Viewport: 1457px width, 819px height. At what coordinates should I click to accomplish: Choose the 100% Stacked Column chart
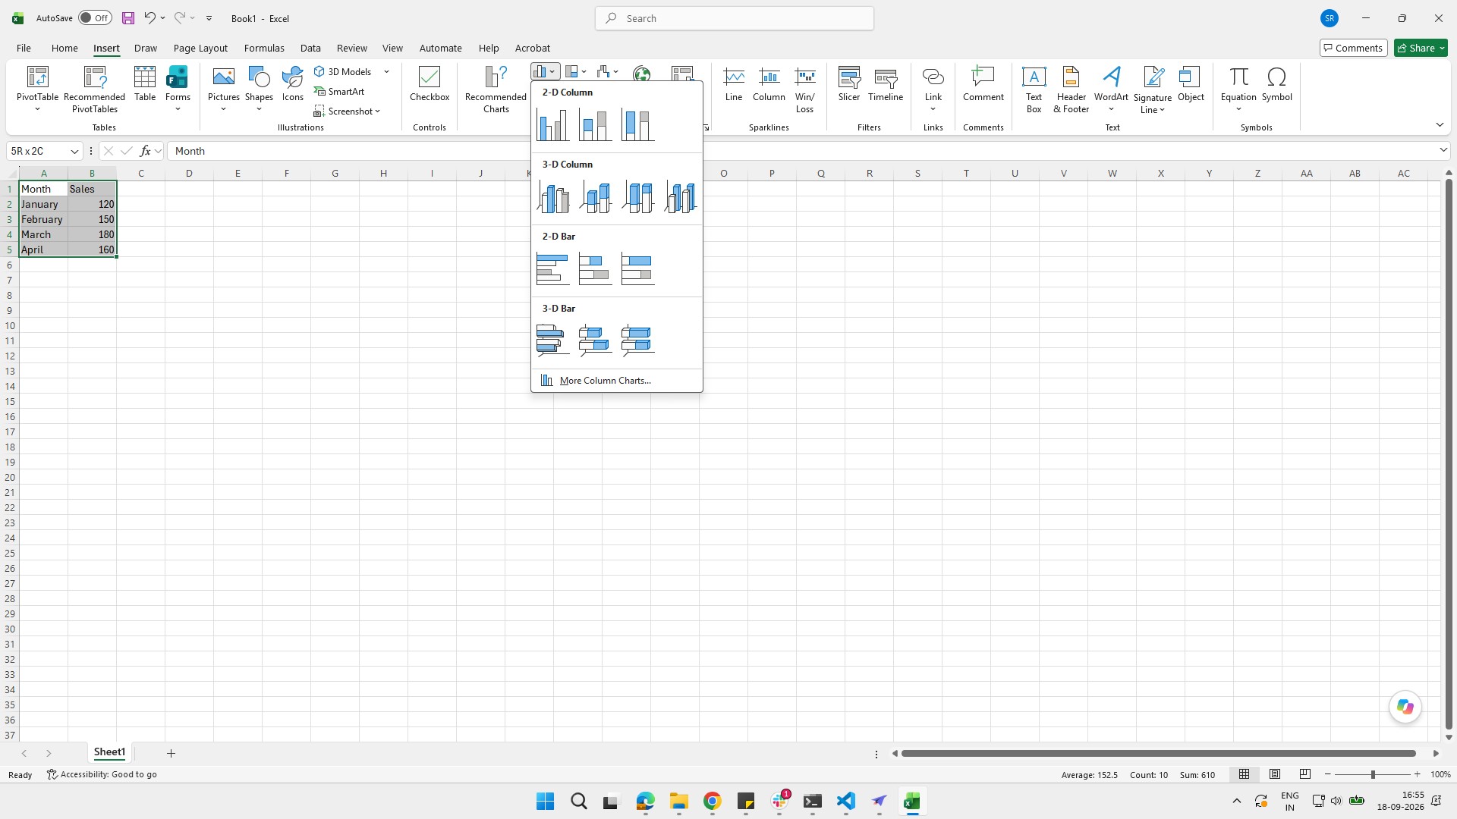click(637, 125)
